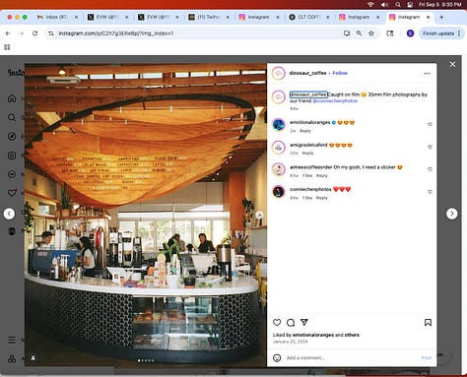467x377 pixels.
Task: Like conniechenphotos comment heart
Action: pyautogui.click(x=430, y=192)
